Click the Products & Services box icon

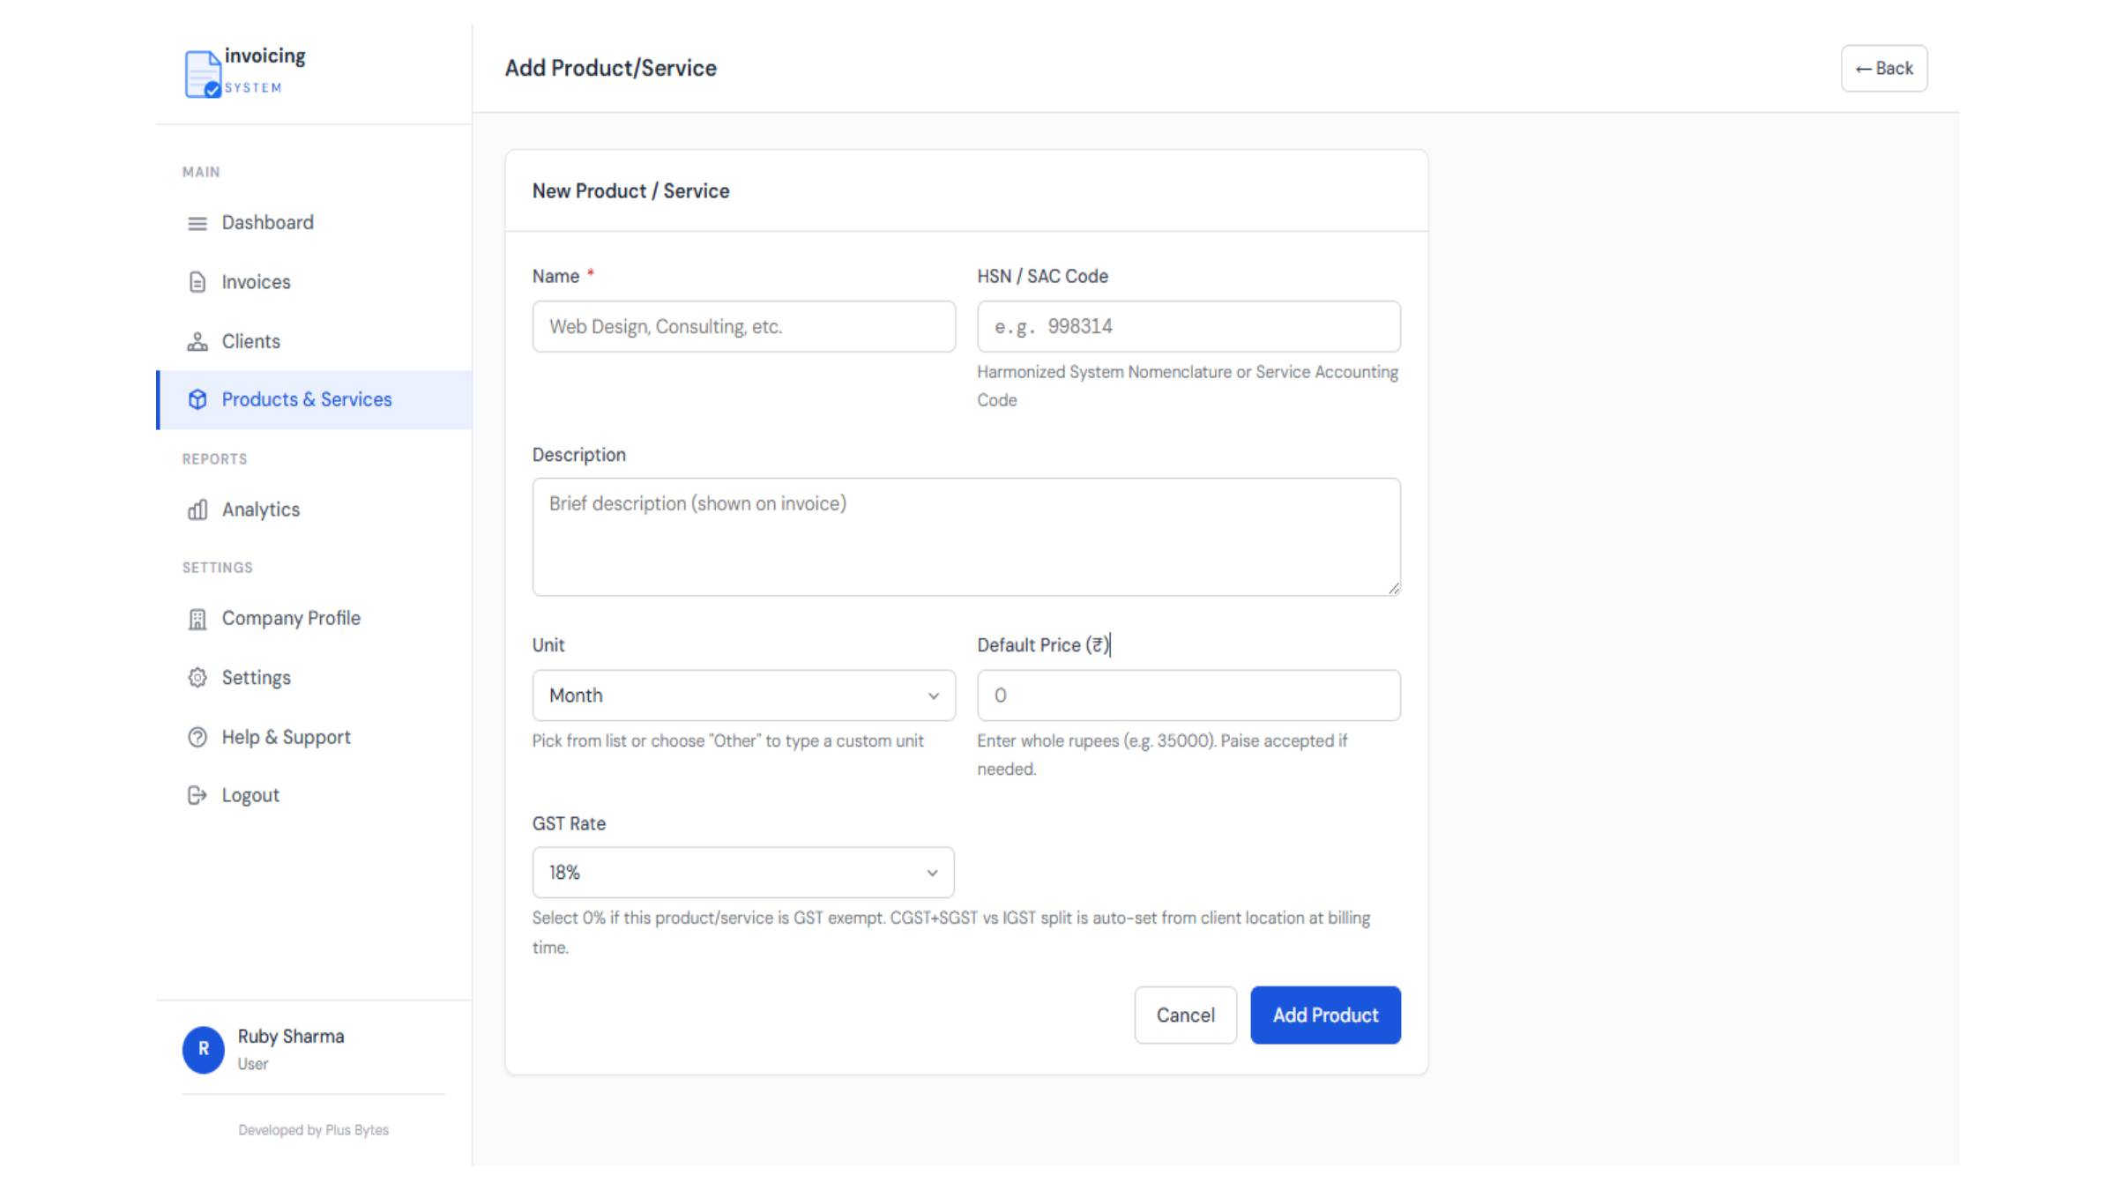point(197,399)
